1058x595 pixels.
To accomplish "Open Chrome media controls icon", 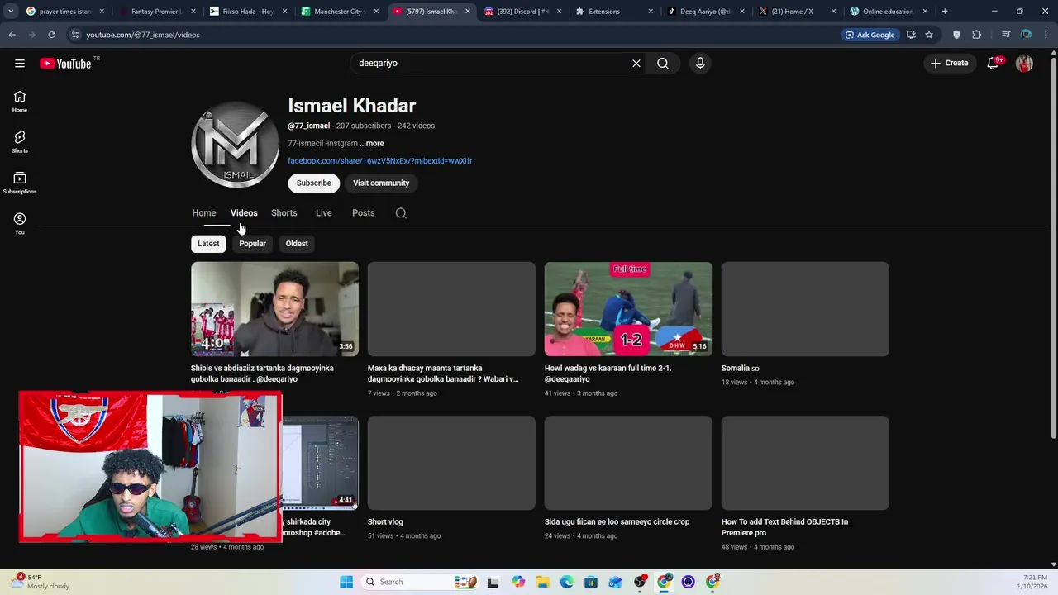I will click(x=1006, y=35).
